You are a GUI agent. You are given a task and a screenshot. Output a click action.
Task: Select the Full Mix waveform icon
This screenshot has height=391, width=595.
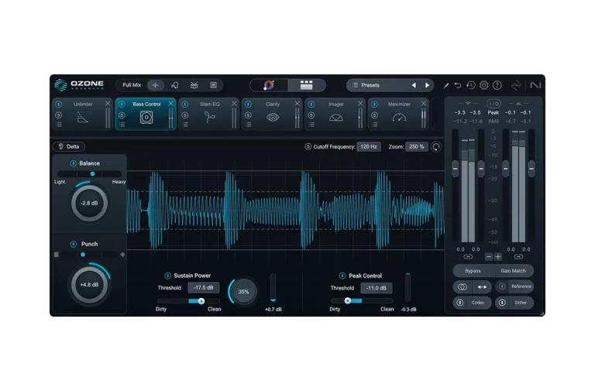pos(156,85)
